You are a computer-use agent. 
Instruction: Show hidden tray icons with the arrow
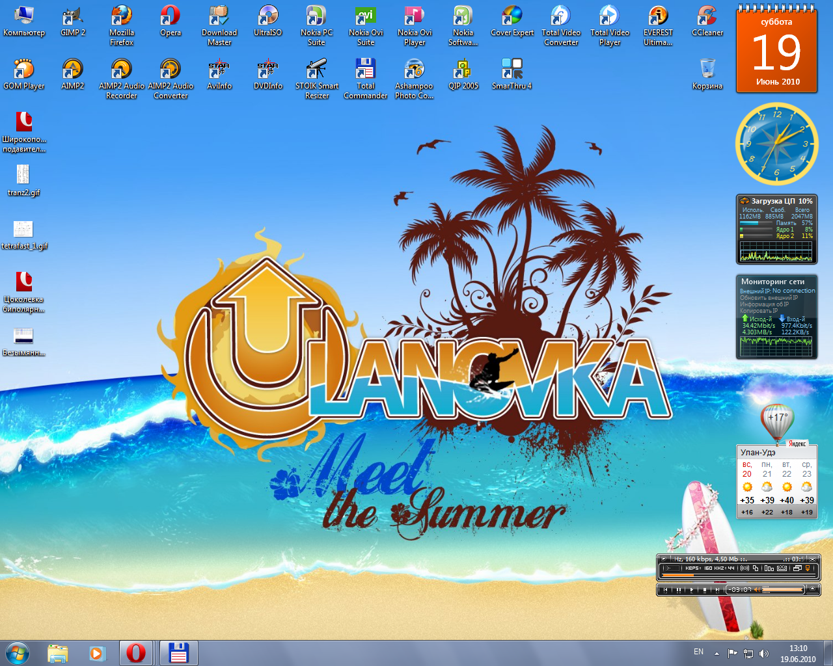click(717, 653)
